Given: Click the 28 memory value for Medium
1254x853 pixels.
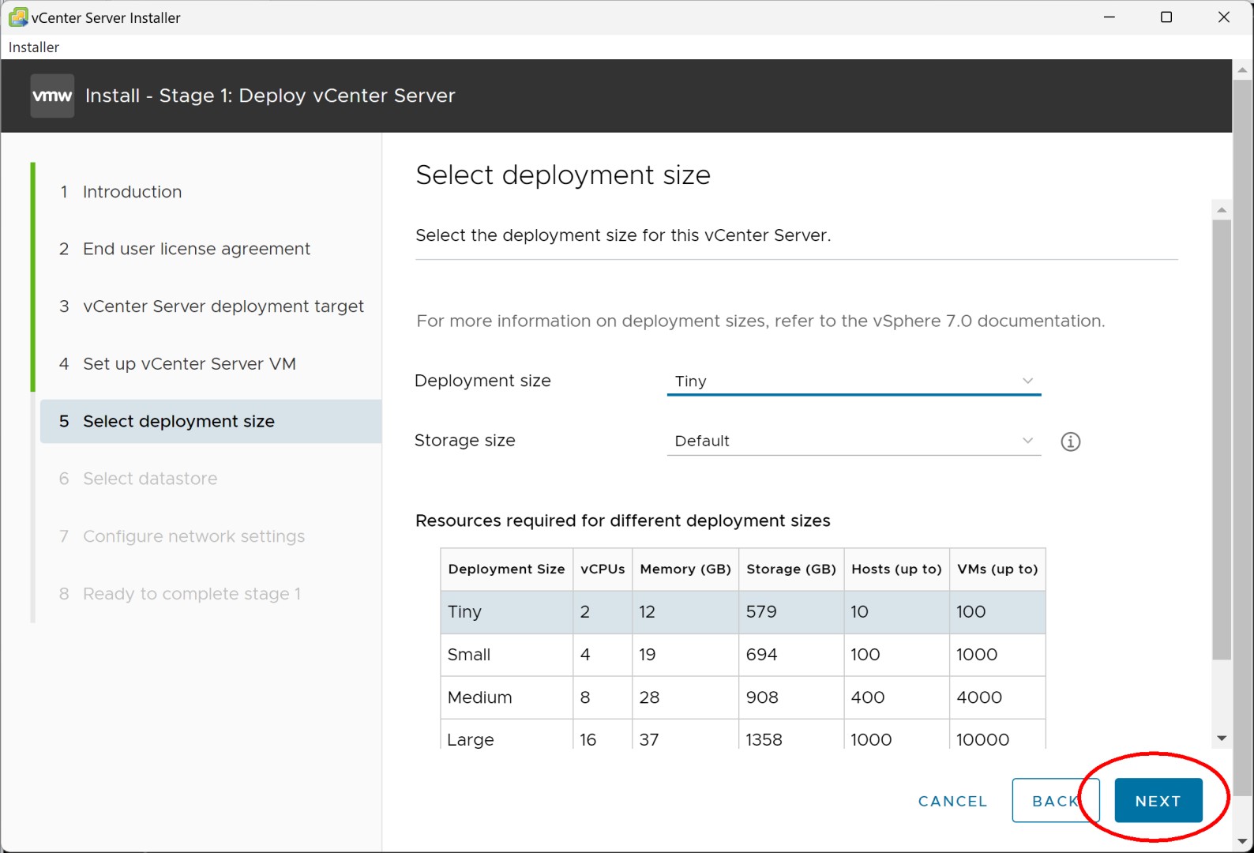Looking at the screenshot, I should pos(649,697).
